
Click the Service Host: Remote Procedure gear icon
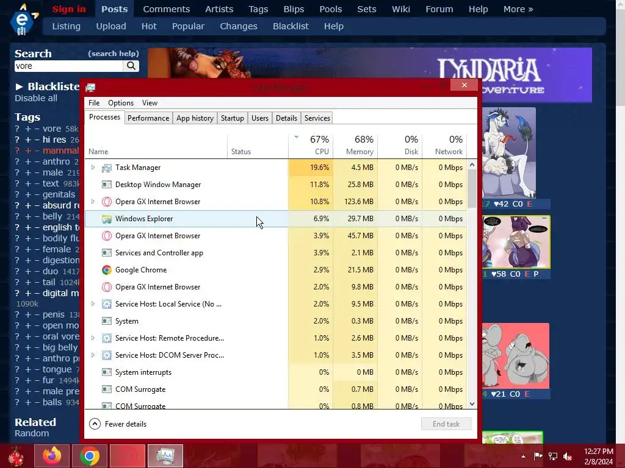click(x=106, y=338)
